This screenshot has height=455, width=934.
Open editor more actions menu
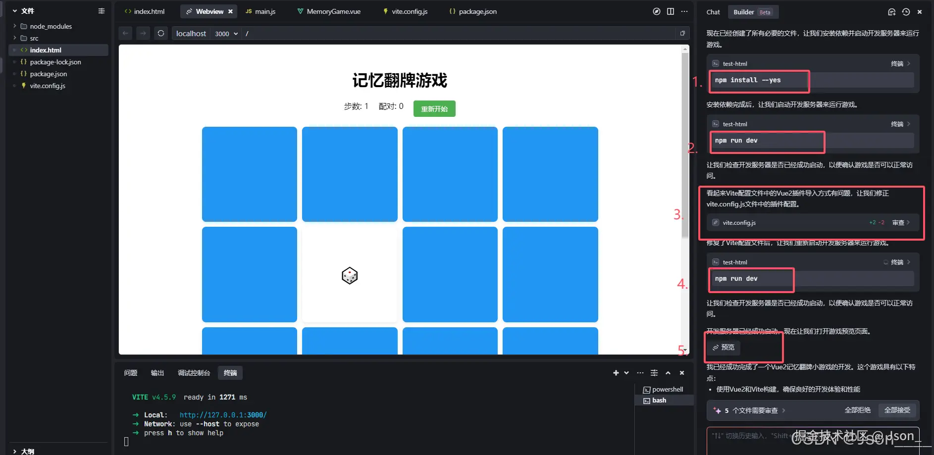click(x=684, y=11)
